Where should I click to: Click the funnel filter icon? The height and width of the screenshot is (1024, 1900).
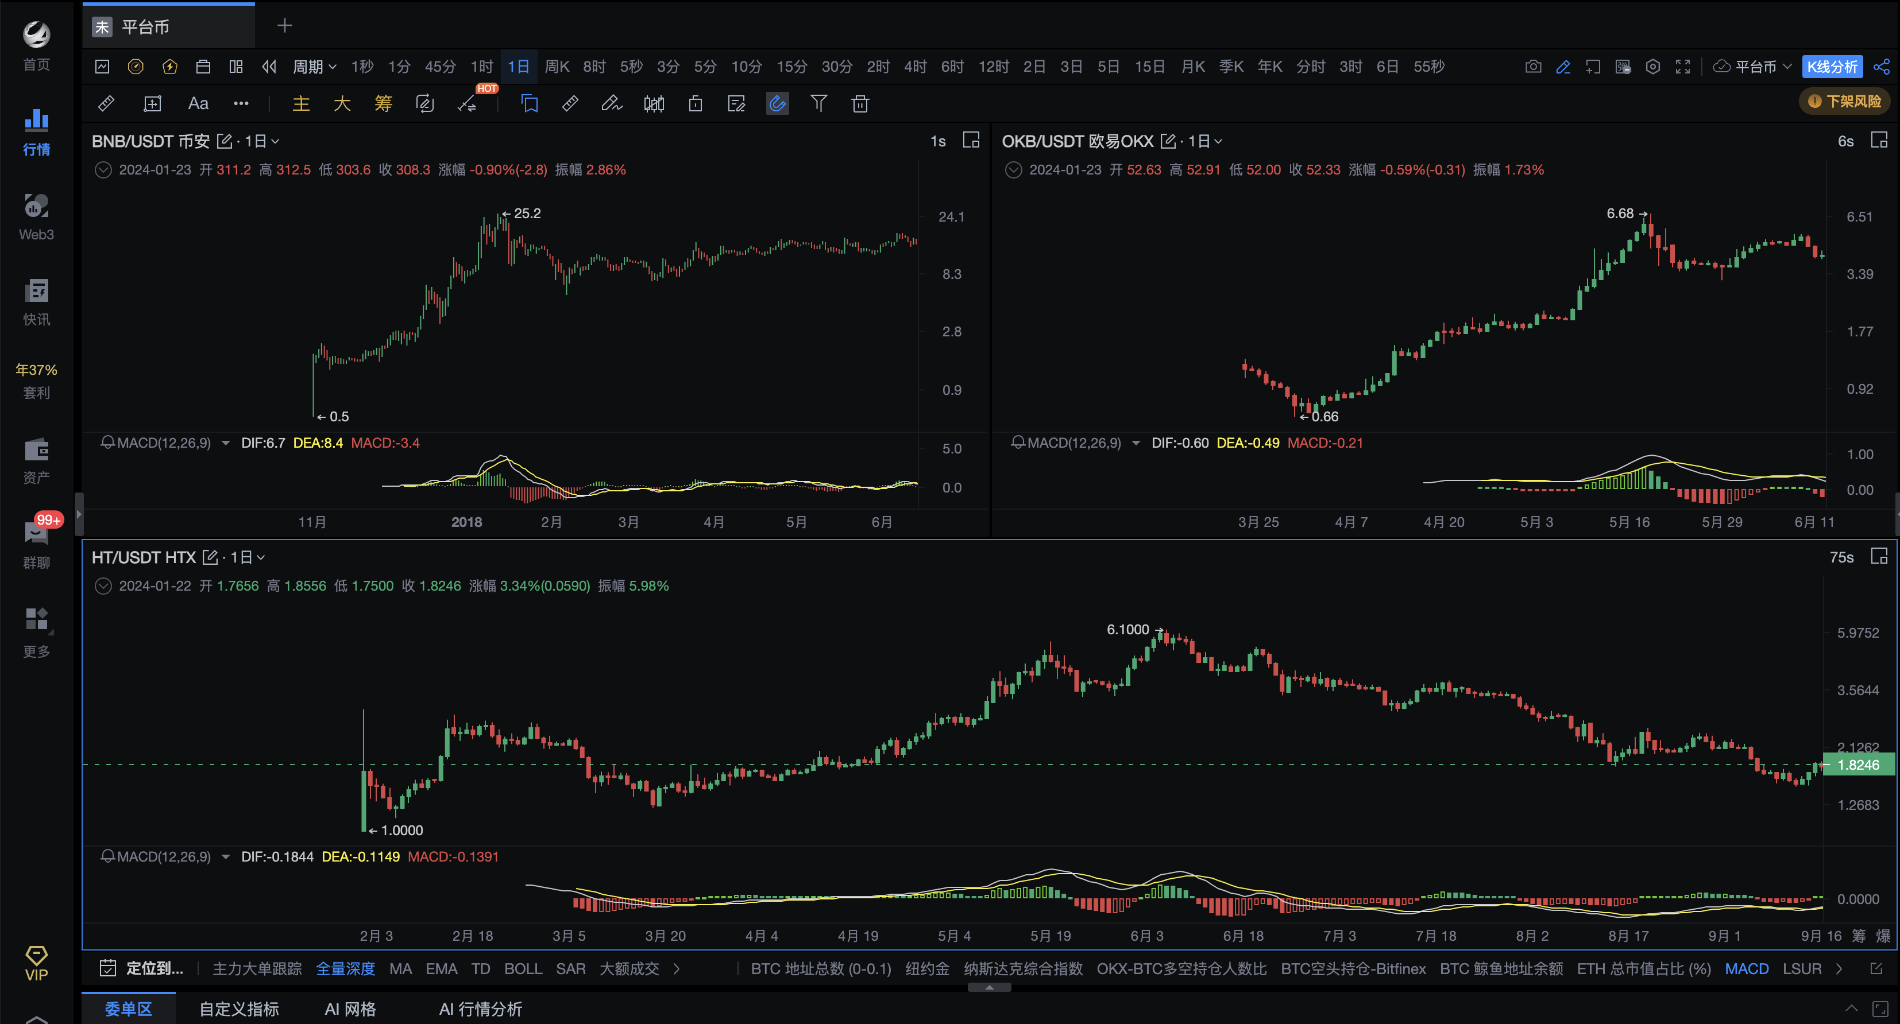(x=818, y=103)
